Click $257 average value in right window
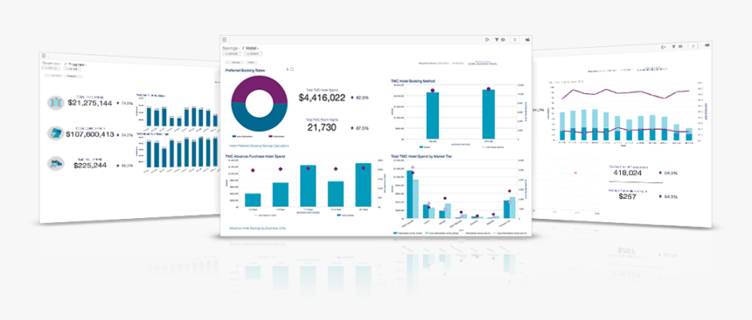This screenshot has width=752, height=320. (628, 196)
